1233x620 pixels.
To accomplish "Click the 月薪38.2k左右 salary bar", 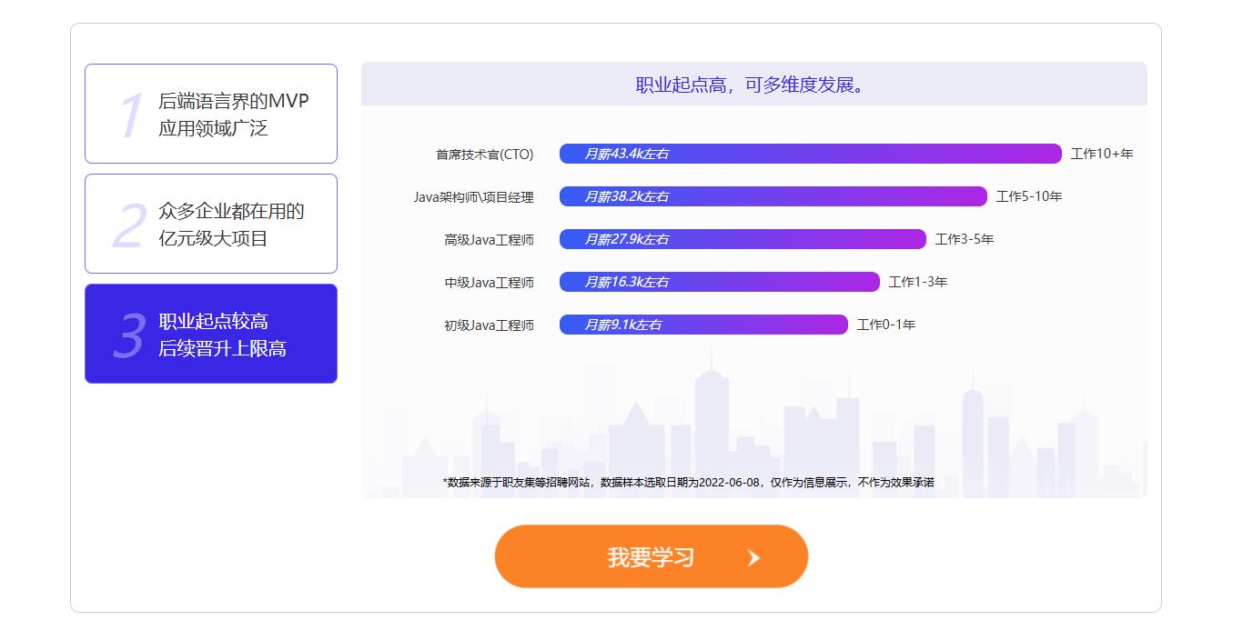I will tap(773, 196).
